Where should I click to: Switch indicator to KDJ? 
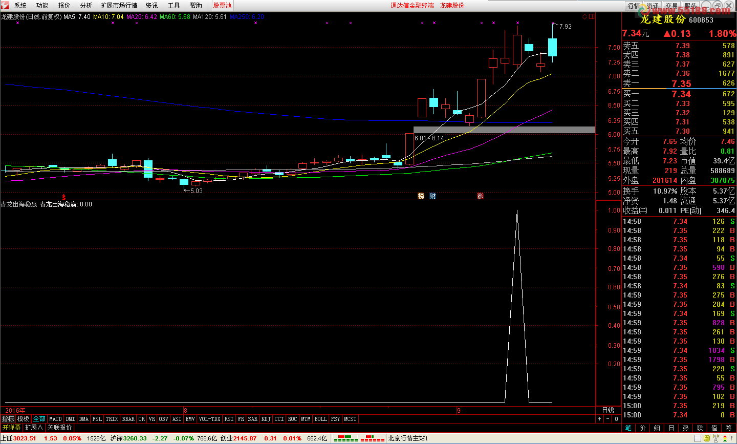click(266, 419)
